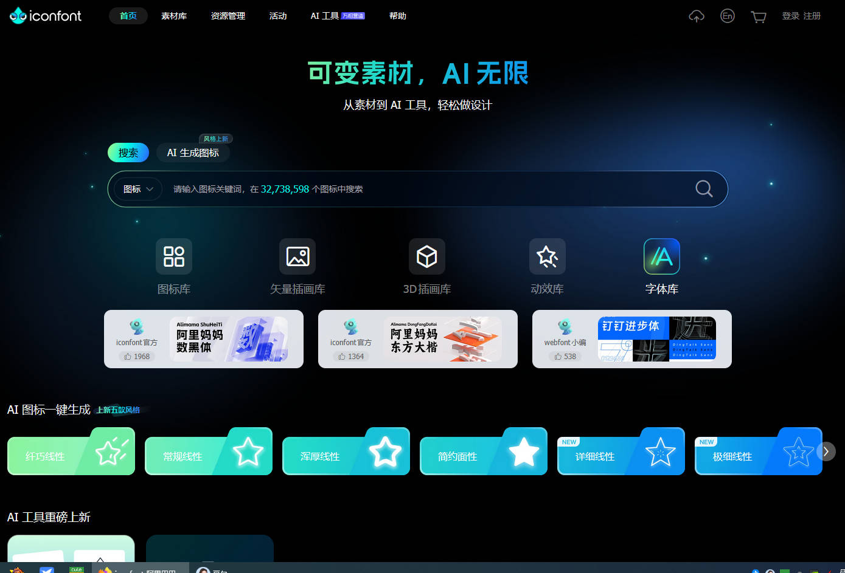Open the 动效库 animation library

(x=547, y=256)
